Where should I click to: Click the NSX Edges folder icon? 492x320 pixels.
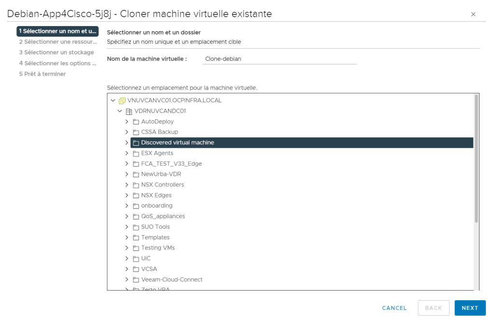click(x=136, y=195)
